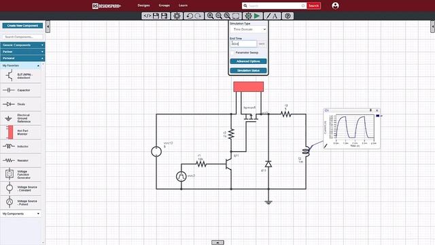This screenshot has width=435, height=245.
Task: Select the diode d11 on the schematic
Action: click(268, 164)
